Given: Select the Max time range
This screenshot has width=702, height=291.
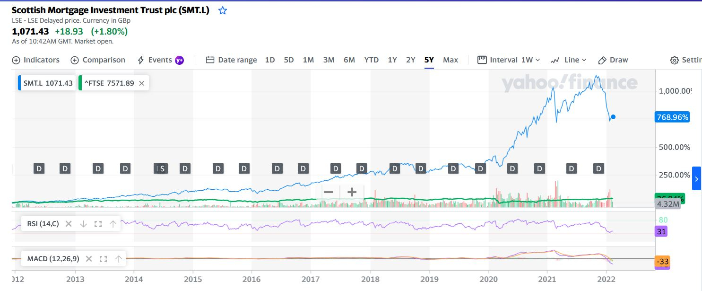Looking at the screenshot, I should click(451, 60).
